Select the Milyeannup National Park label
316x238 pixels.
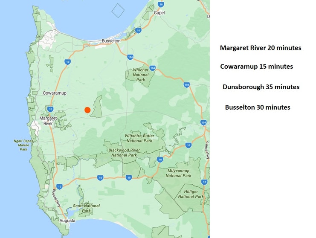tap(179, 173)
